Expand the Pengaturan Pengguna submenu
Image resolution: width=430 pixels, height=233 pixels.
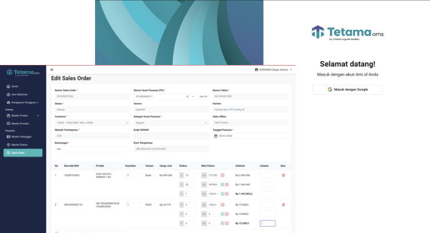tap(23, 102)
